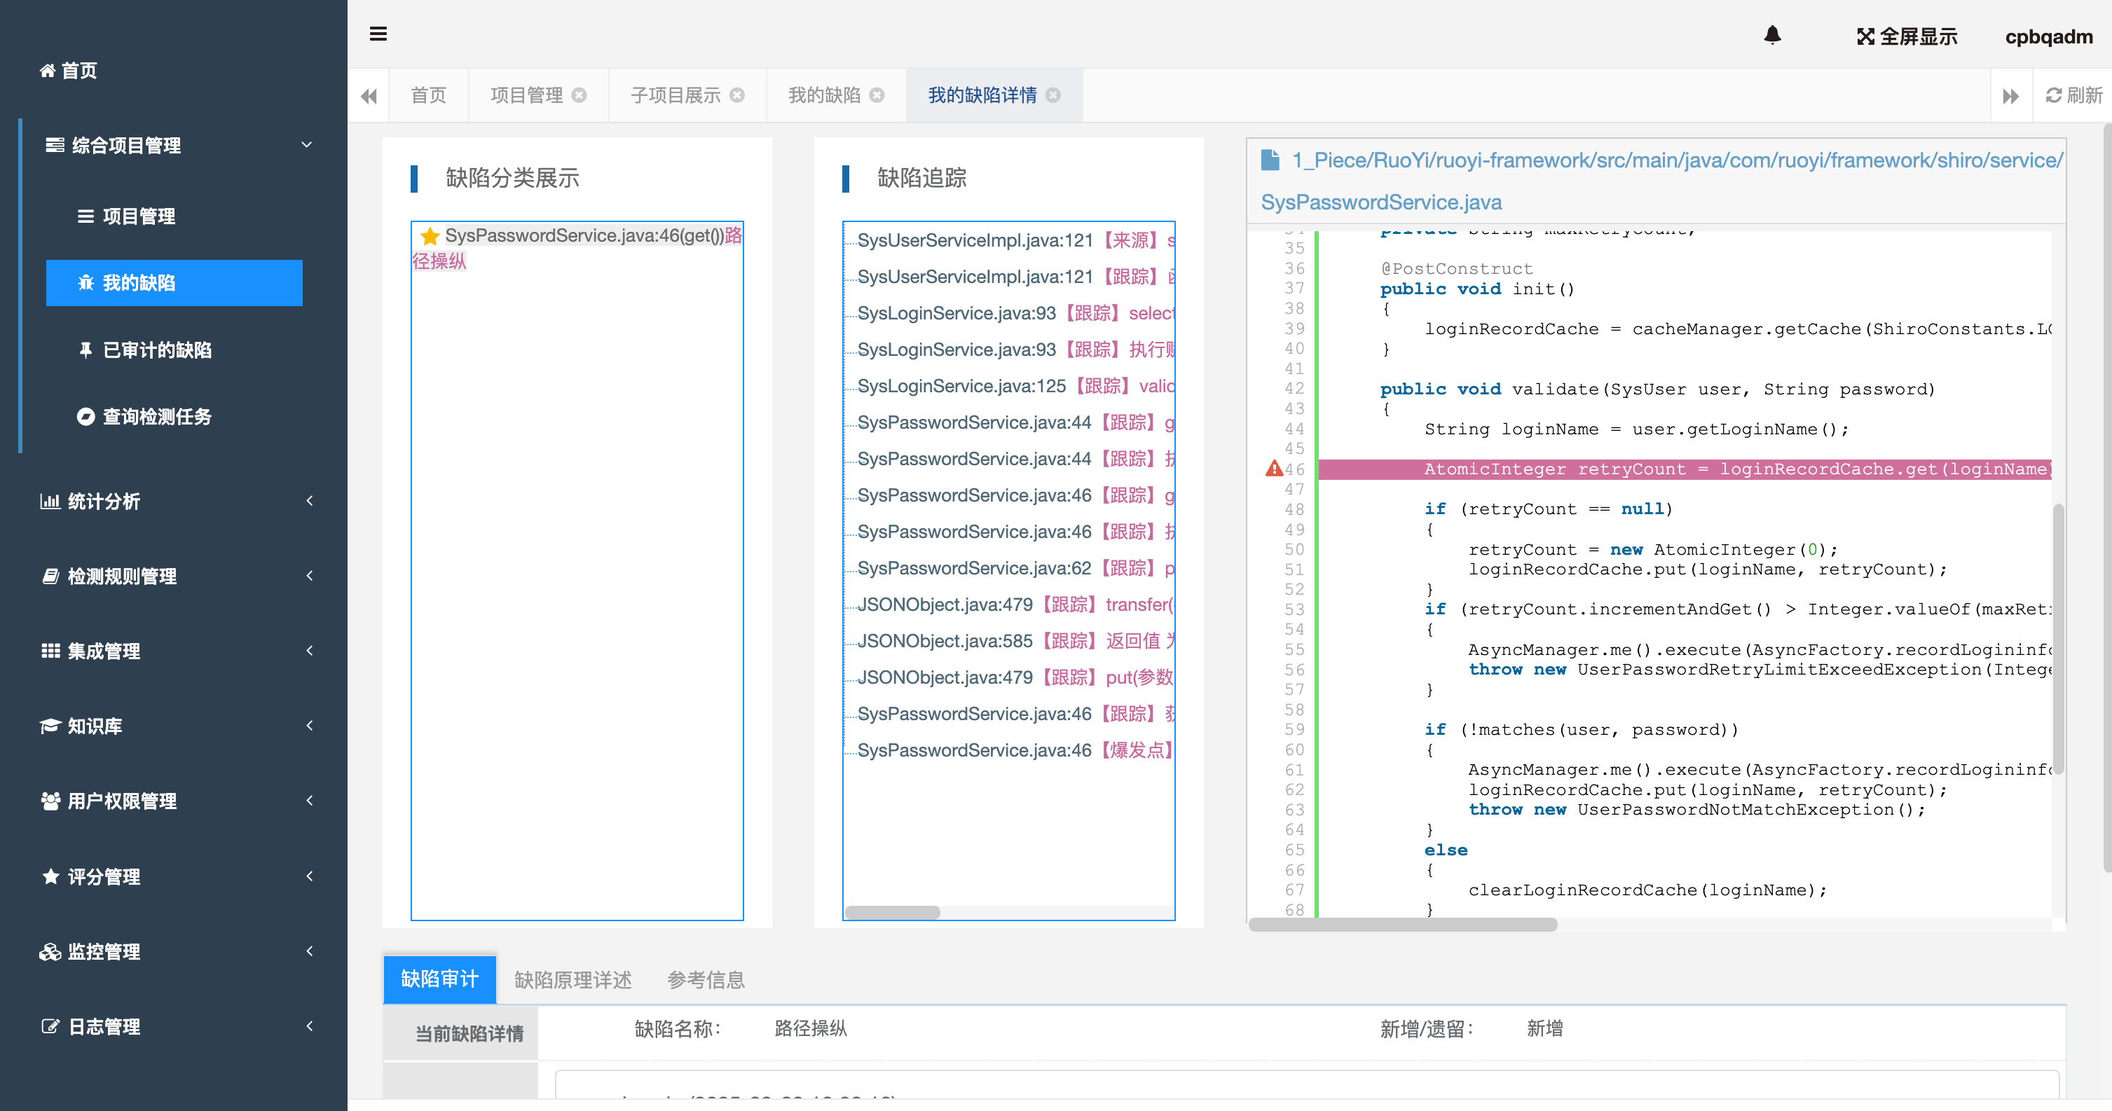Expand the 统计分析 menu chevron
The image size is (2112, 1111).
(309, 501)
